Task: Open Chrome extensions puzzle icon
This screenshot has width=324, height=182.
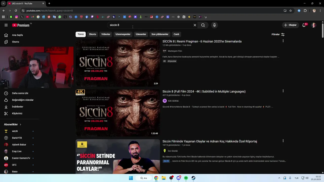Action: [x=305, y=11]
